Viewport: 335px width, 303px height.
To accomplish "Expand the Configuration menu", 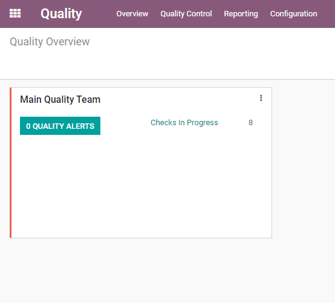I will pos(293,14).
